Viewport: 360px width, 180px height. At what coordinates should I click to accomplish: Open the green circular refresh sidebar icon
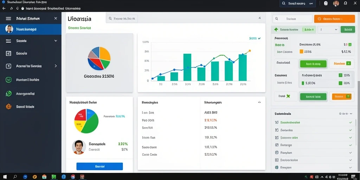(8, 94)
